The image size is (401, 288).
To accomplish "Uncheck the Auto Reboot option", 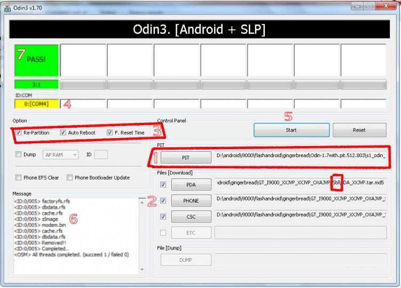I will pos(62,133).
